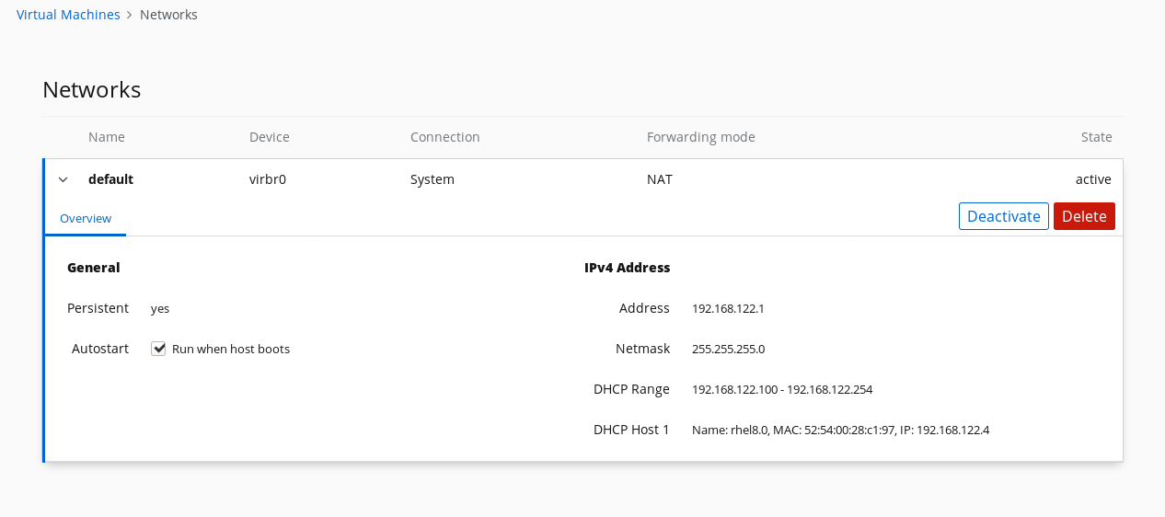Click the Name column header
Screen dimensions: 1165x517
point(107,137)
